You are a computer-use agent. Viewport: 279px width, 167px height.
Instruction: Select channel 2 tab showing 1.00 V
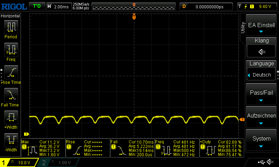coord(58,162)
